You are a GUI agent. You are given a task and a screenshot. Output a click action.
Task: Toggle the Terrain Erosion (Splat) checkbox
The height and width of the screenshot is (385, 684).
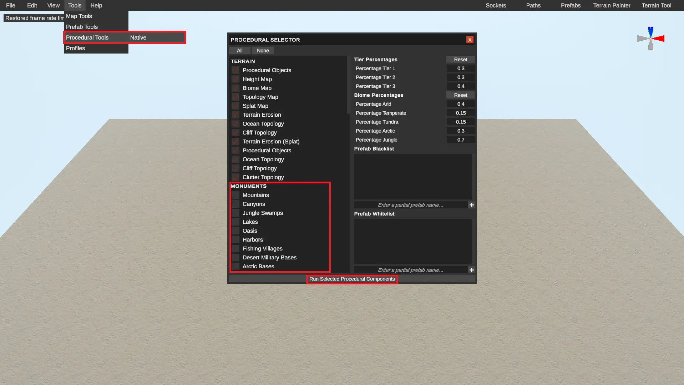(x=235, y=142)
